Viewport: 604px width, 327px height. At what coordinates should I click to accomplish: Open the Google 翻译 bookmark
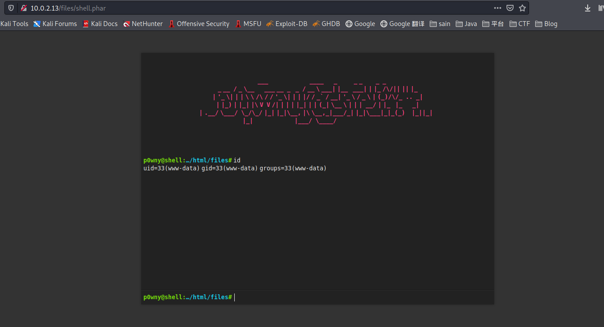point(402,24)
